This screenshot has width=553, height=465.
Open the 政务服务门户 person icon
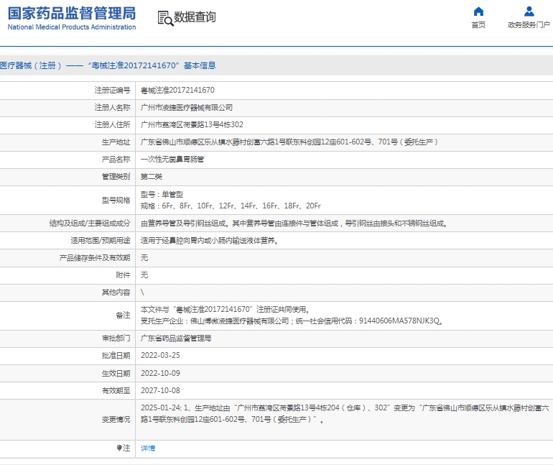point(529,11)
